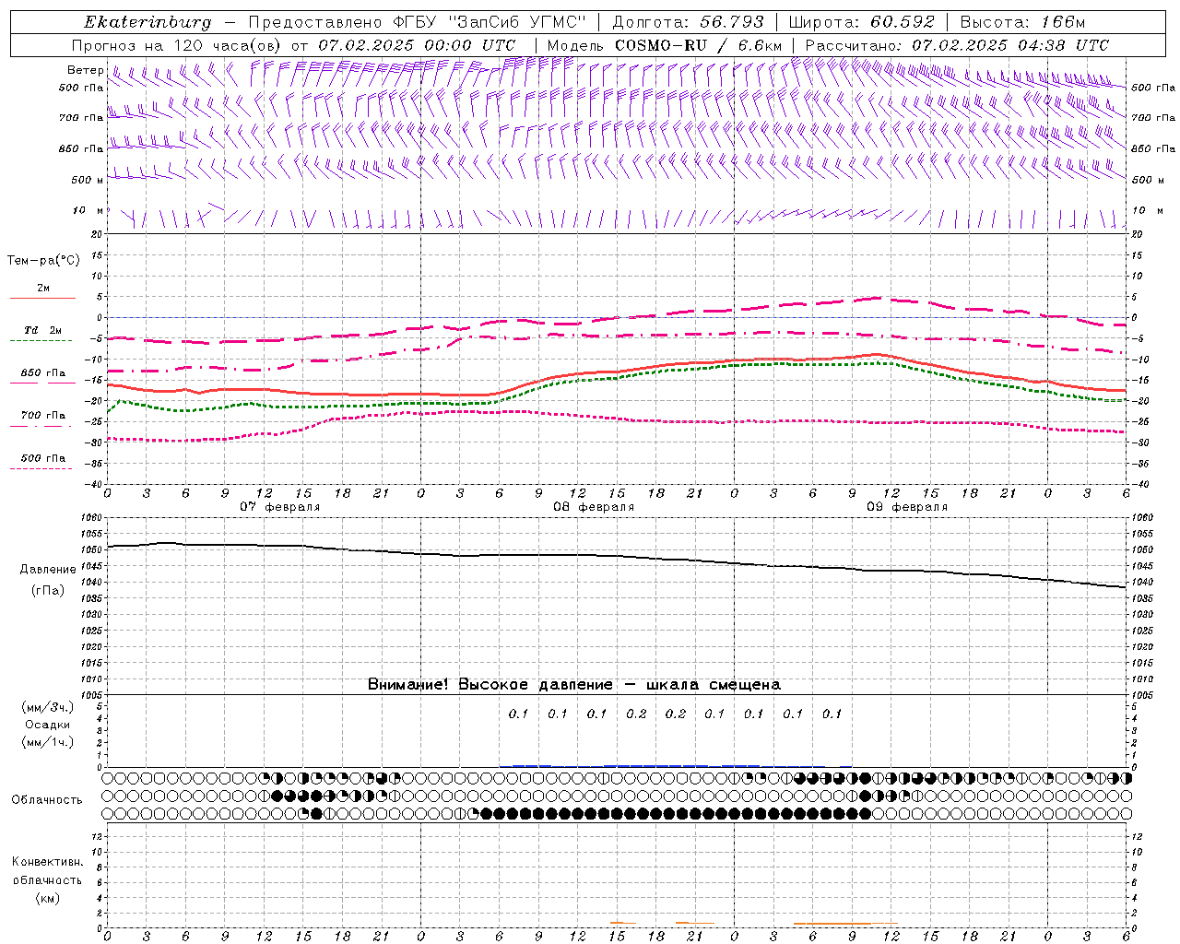Click the Рассчитано: 07.02.2025 04:38 UTC timestamp
This screenshot has height=944, width=1180.
(x=957, y=45)
